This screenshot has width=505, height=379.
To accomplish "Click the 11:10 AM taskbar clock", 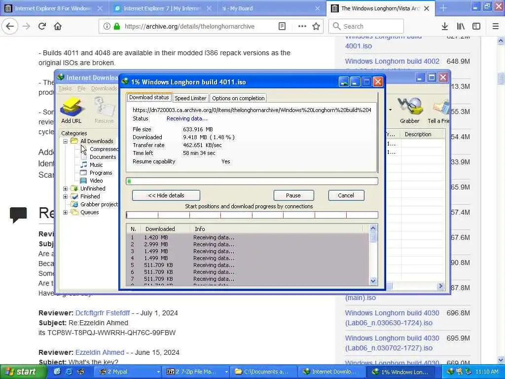I will click(487, 372).
